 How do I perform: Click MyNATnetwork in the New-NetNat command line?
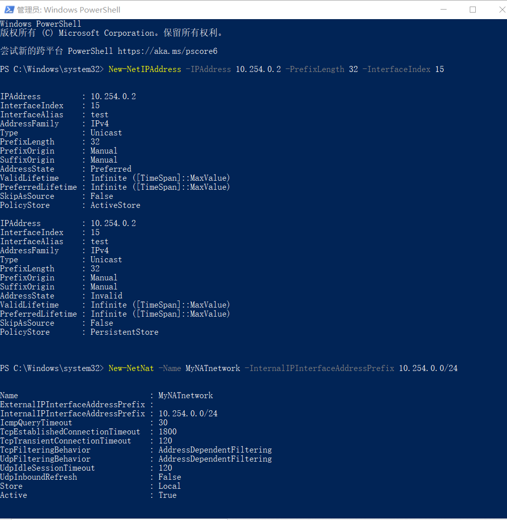tap(212, 368)
